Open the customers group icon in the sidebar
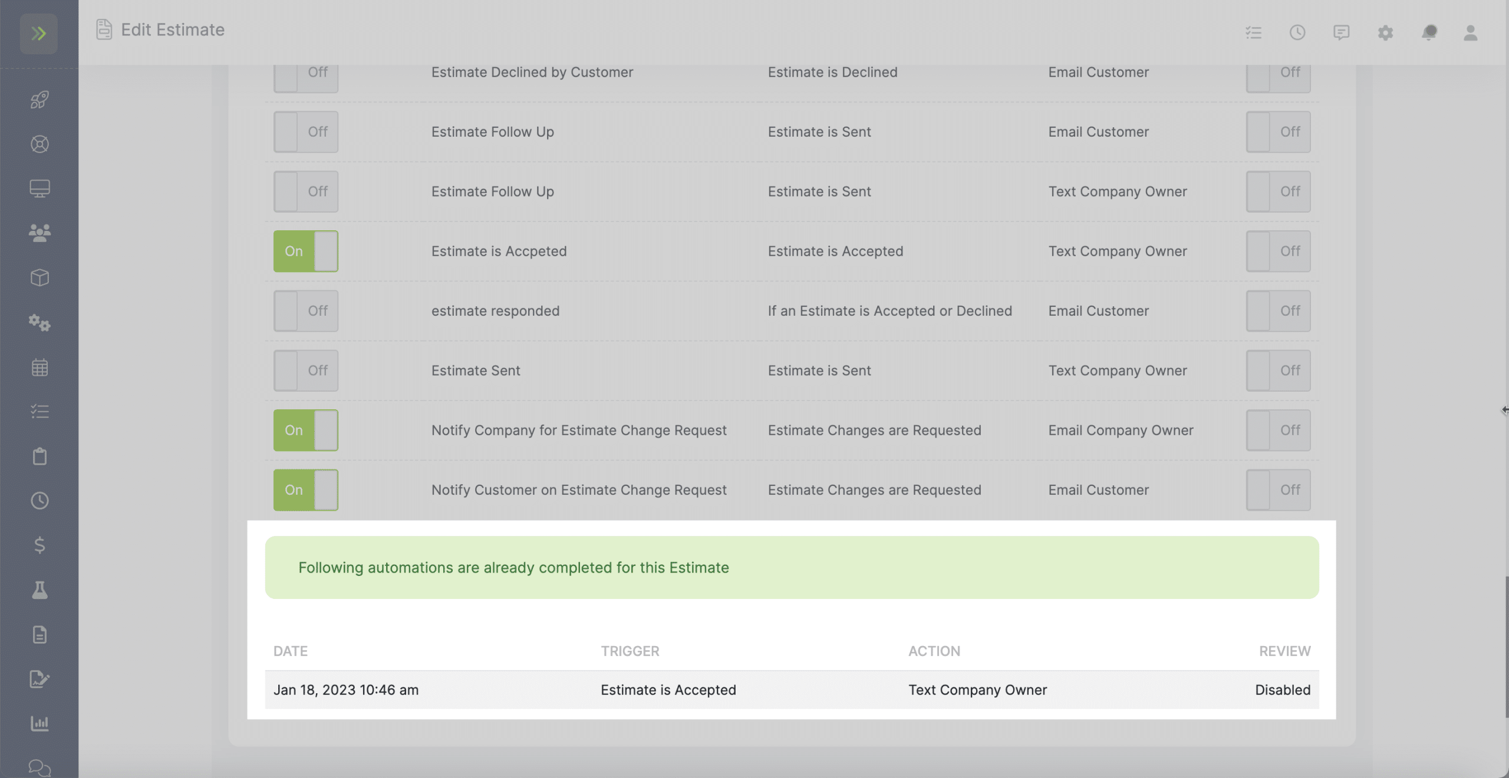 (x=39, y=233)
